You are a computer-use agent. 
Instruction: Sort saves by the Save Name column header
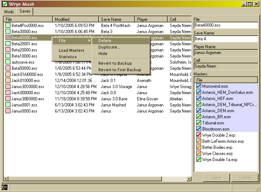[x=117, y=19]
